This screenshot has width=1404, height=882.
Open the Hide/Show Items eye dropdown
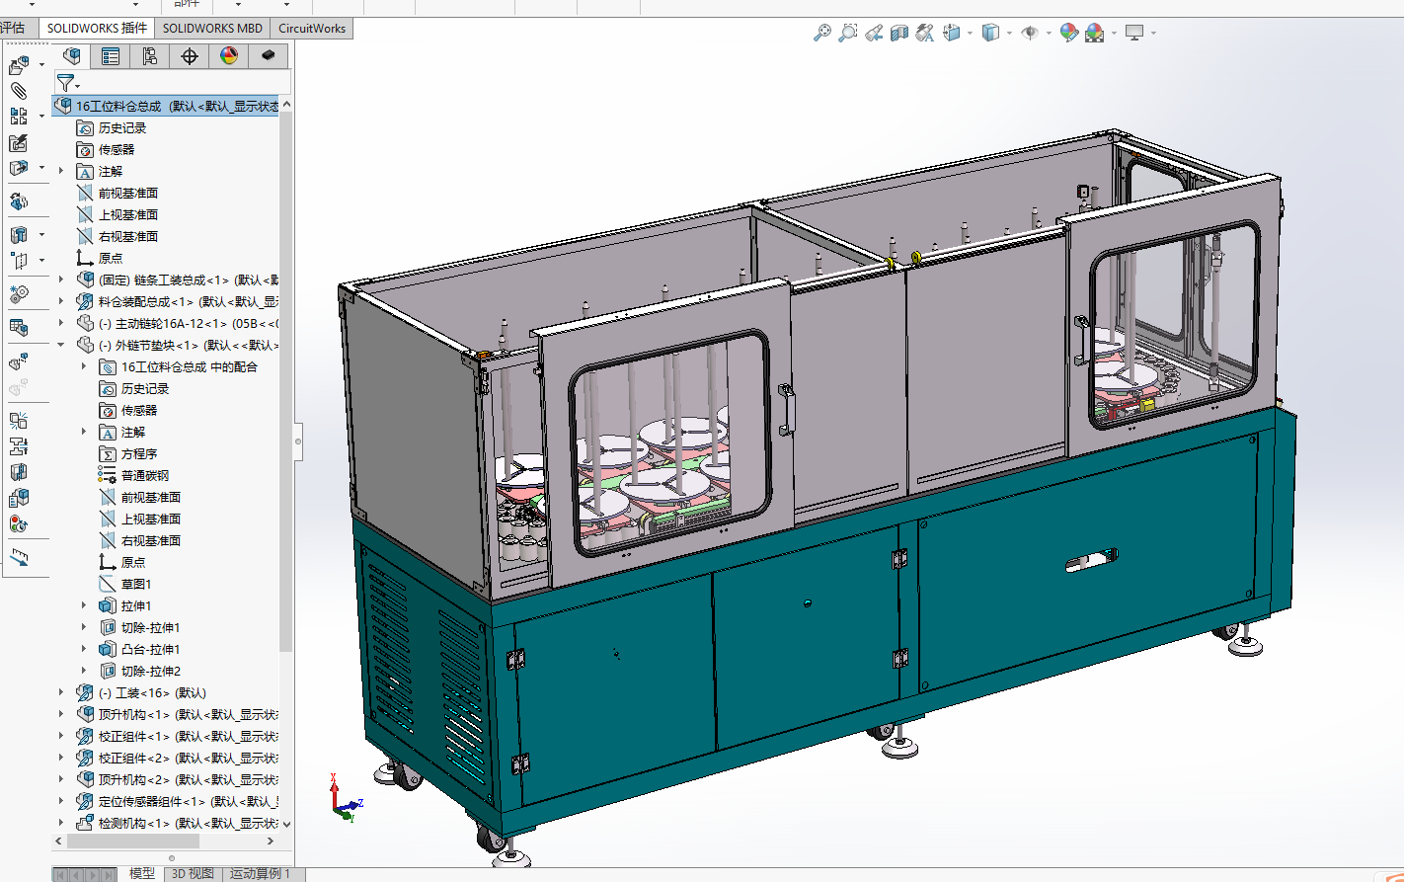click(1049, 34)
